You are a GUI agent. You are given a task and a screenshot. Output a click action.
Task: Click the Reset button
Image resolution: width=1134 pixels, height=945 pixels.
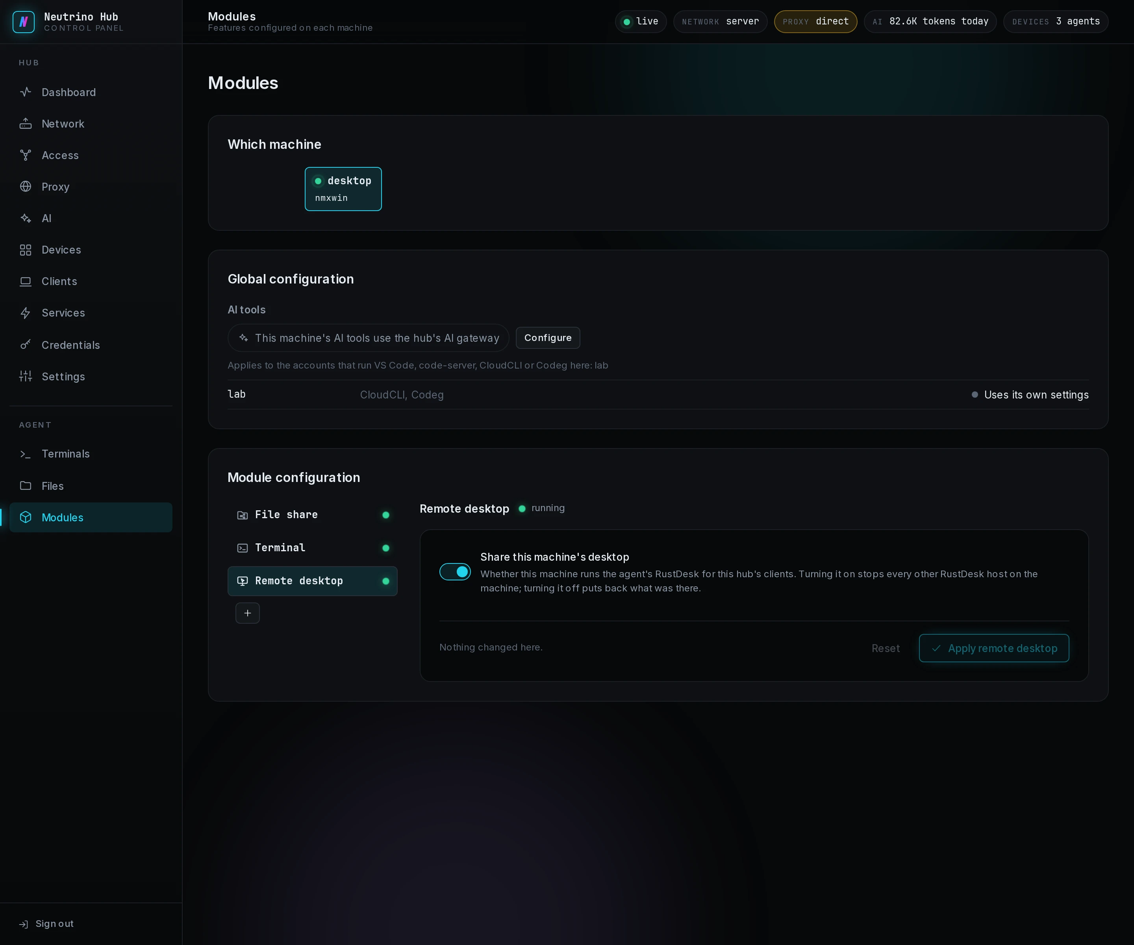pos(886,649)
